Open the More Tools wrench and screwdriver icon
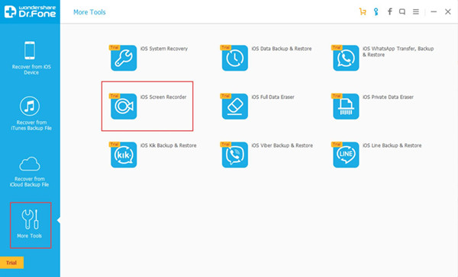The image size is (458, 277). coord(30,219)
